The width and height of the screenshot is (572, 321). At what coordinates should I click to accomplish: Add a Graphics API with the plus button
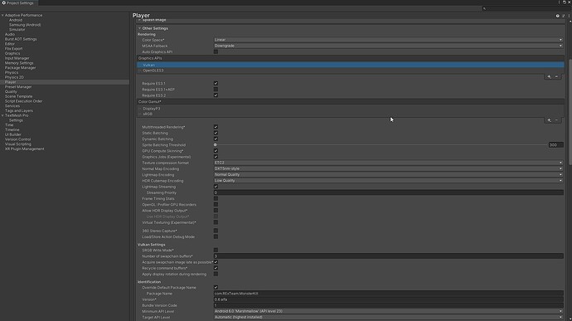click(549, 76)
